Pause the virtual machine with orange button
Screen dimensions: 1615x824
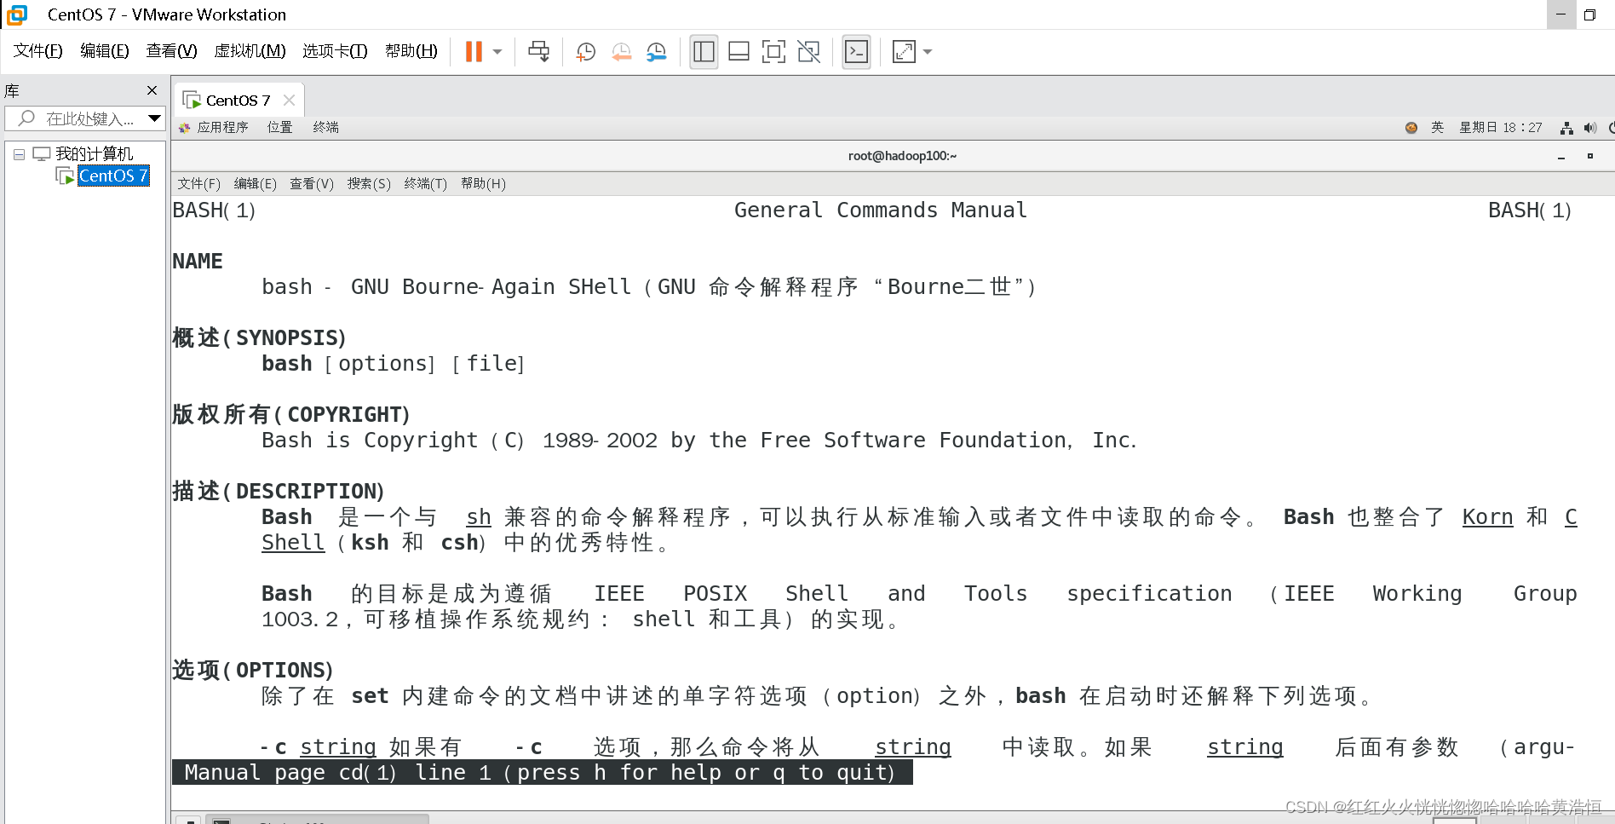pos(474,52)
